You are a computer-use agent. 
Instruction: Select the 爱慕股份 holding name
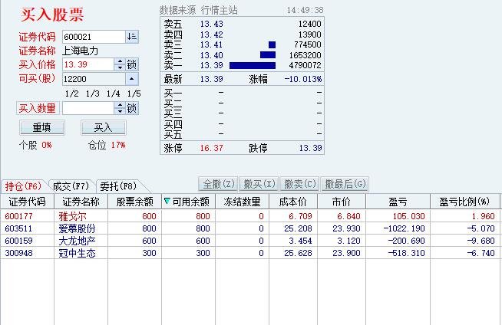tap(77, 228)
